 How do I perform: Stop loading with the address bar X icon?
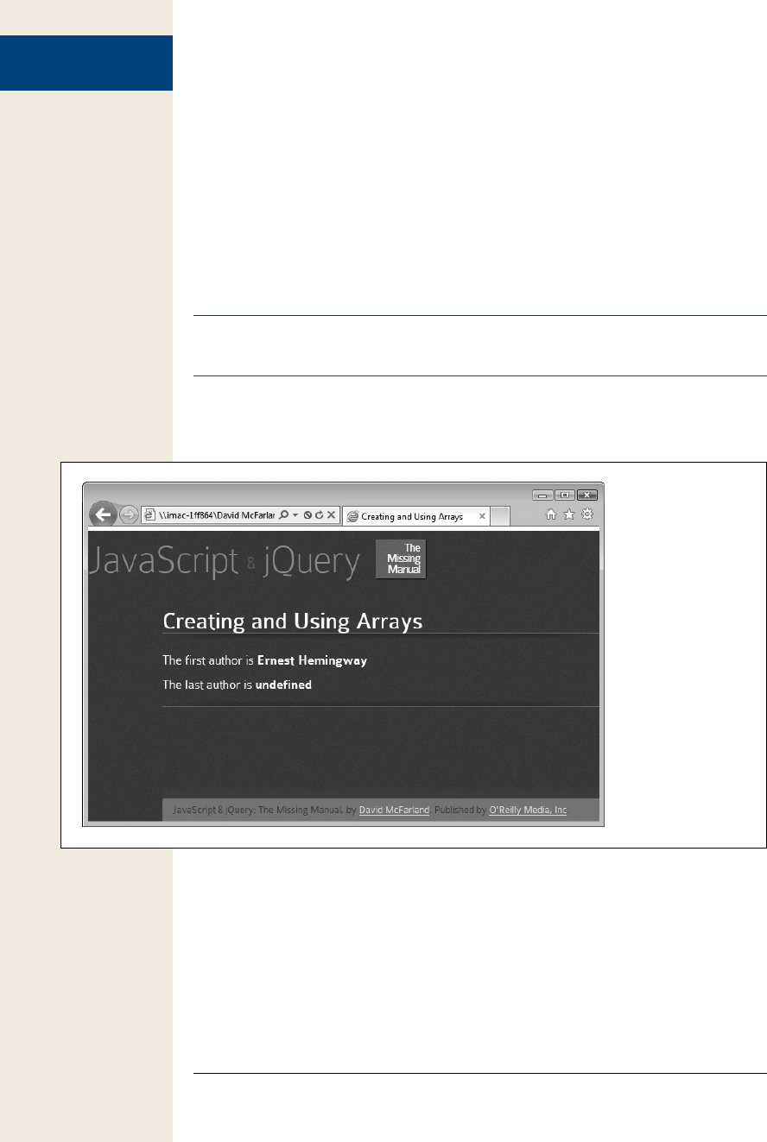331,515
